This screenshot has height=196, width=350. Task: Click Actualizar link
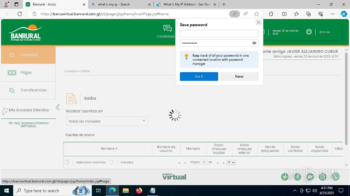[x=127, y=163]
